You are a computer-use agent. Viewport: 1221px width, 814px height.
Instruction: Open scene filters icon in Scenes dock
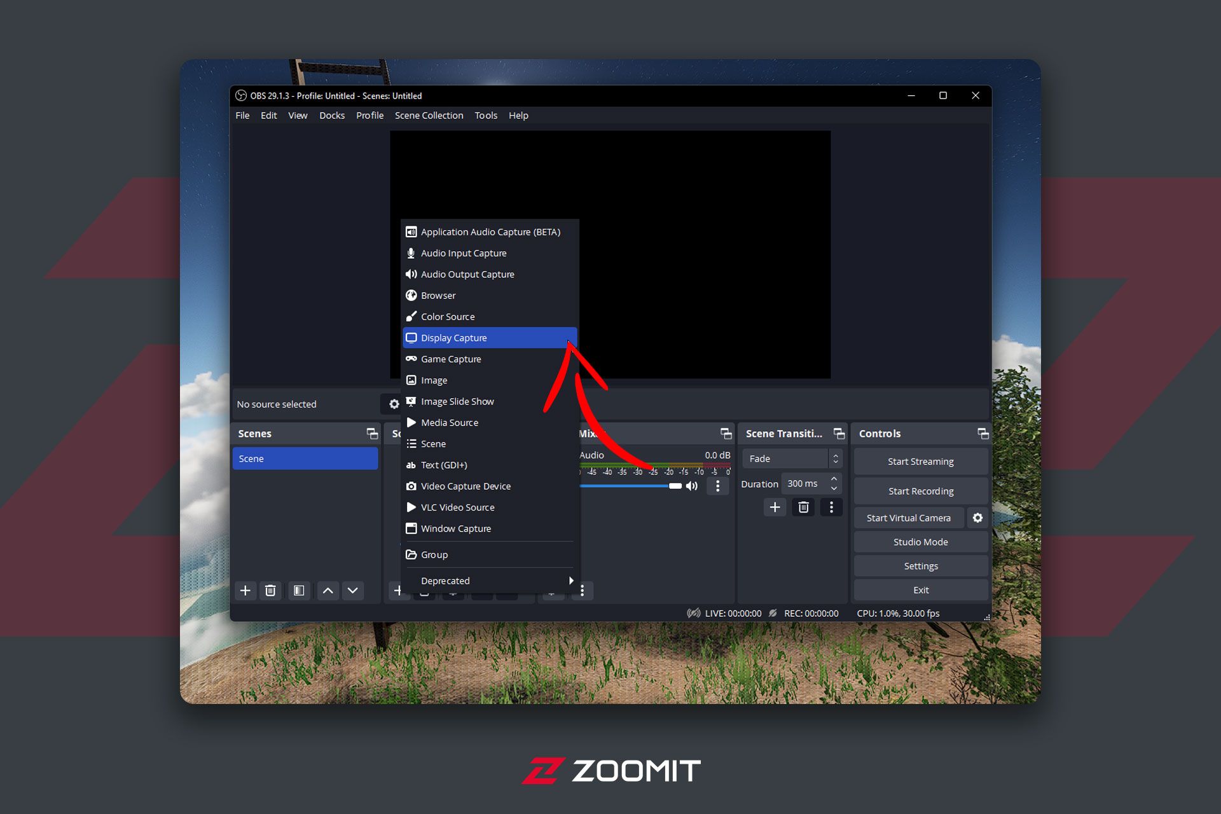299,591
